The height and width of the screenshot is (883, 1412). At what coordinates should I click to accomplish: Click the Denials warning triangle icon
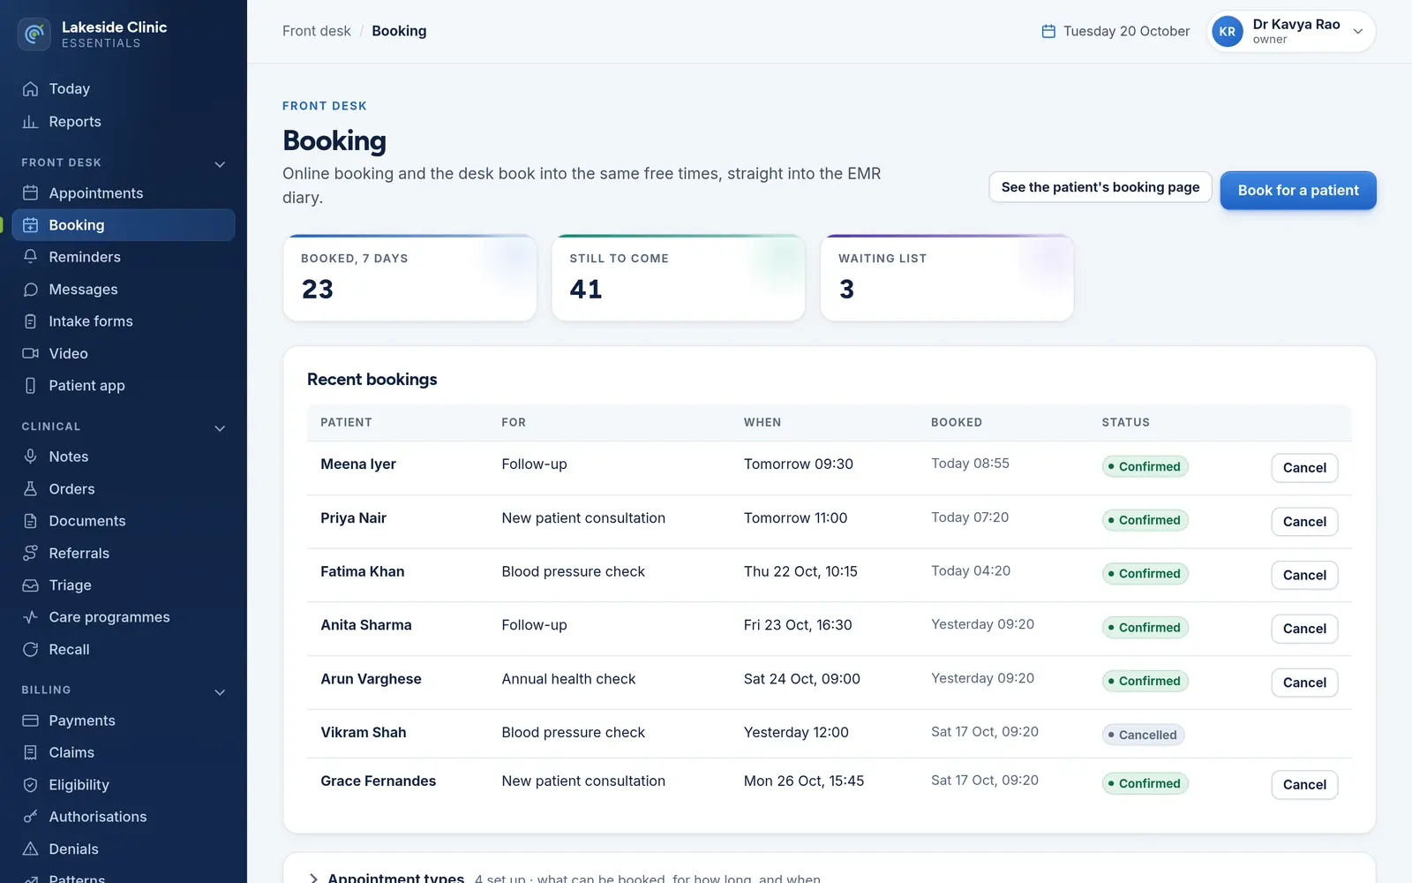point(30,849)
